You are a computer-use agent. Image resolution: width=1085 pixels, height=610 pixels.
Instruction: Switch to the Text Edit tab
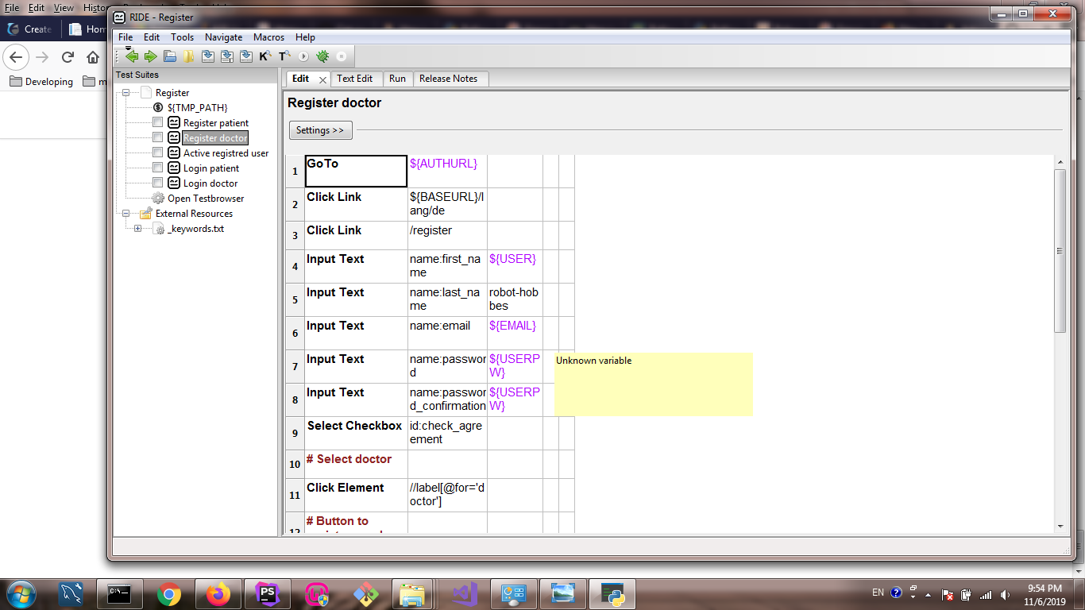click(x=356, y=79)
